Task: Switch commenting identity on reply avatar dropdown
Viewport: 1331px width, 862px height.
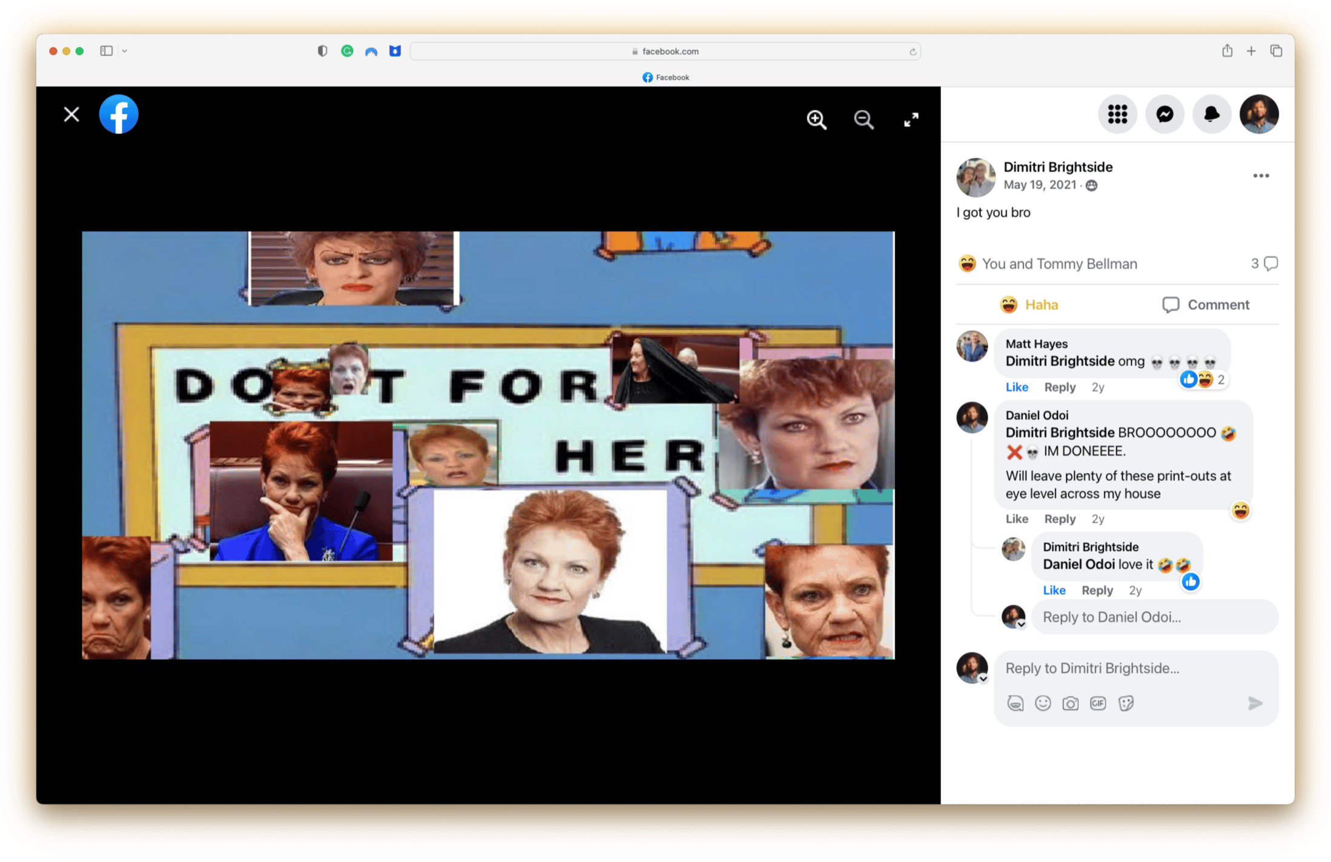Action: 1021,625
